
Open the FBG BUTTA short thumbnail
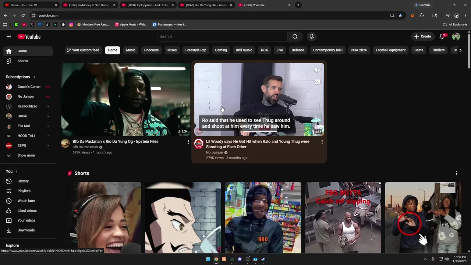click(x=343, y=218)
